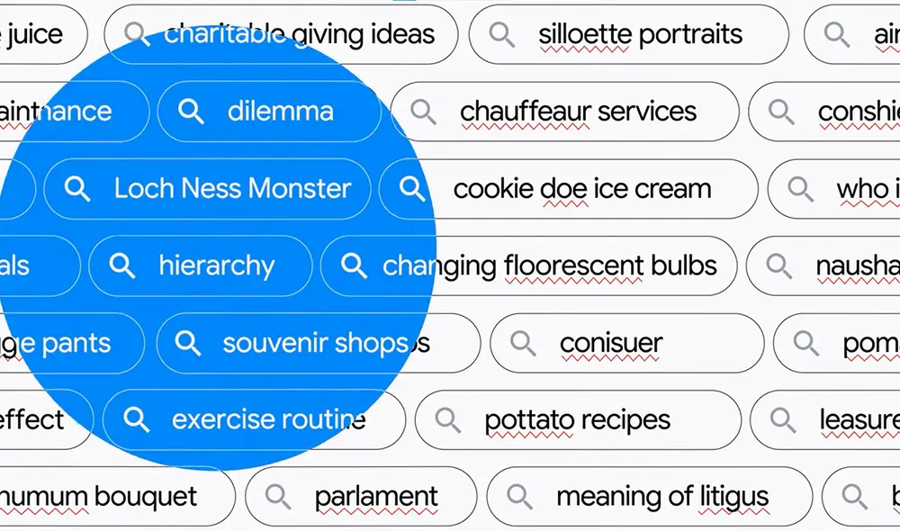Select the 'cookie doe ice cream' search text
Viewport: 900px width, 531px height.
[581, 189]
